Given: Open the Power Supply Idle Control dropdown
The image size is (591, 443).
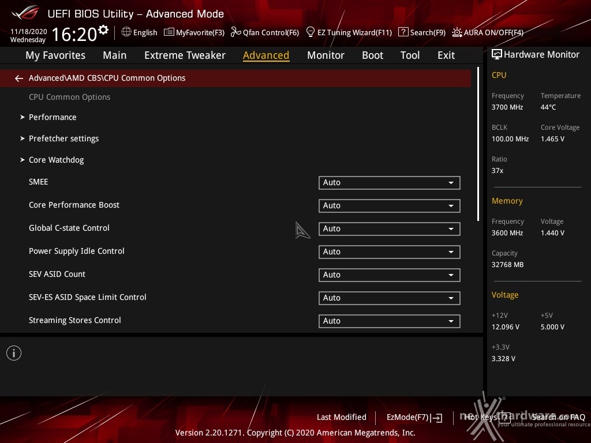Looking at the screenshot, I should point(390,251).
